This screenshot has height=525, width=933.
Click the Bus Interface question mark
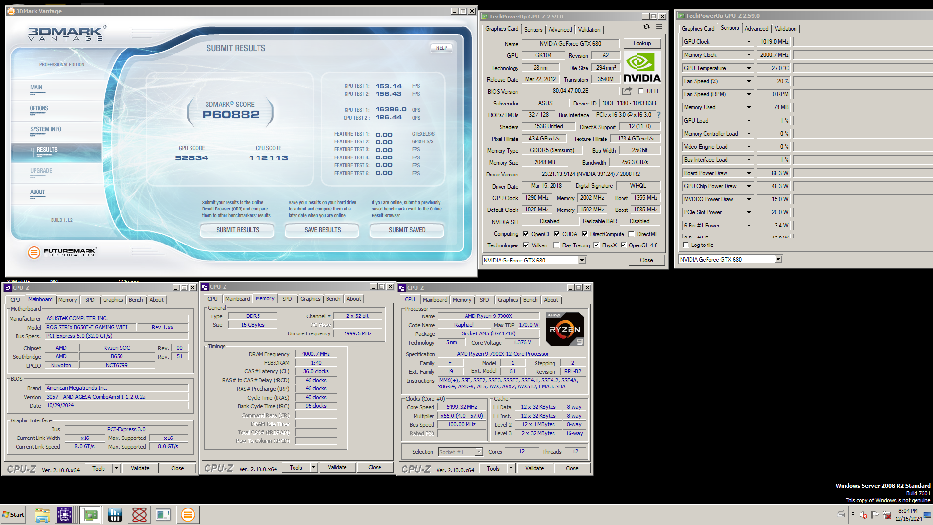659,115
